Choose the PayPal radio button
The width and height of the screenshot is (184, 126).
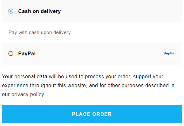point(11,53)
